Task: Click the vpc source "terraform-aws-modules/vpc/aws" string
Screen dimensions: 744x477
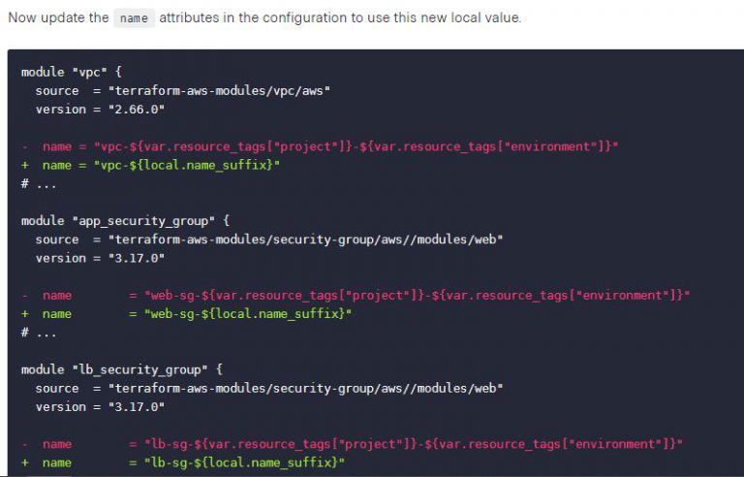Action: coord(219,91)
